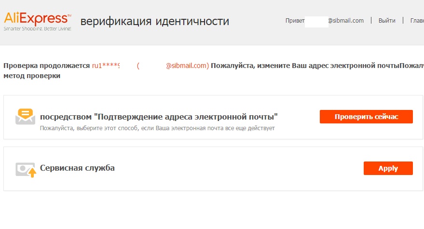The height and width of the screenshot is (229, 424).
Task: Click the верификация идентичности page title
Action: (155, 21)
